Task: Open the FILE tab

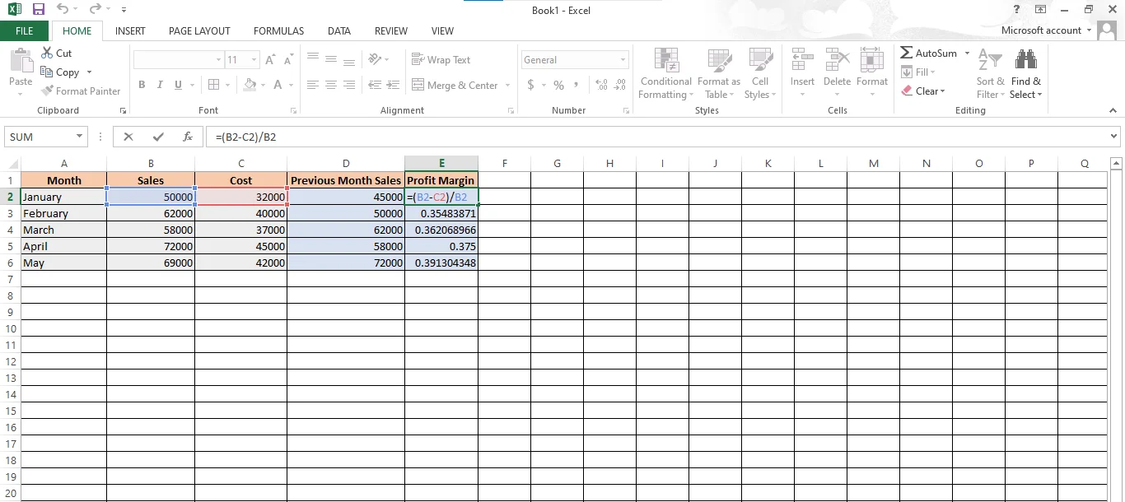Action: point(25,30)
